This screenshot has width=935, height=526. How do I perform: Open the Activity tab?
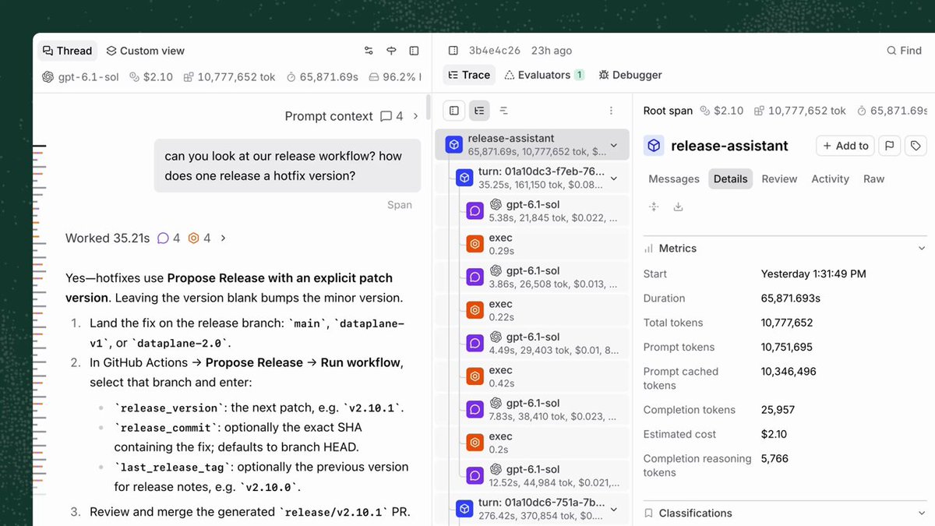(x=830, y=178)
